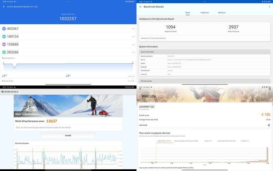Tap the CPU score badge icon in AnTuTu
This screenshot has width=273, height=171.
(x=4, y=29)
